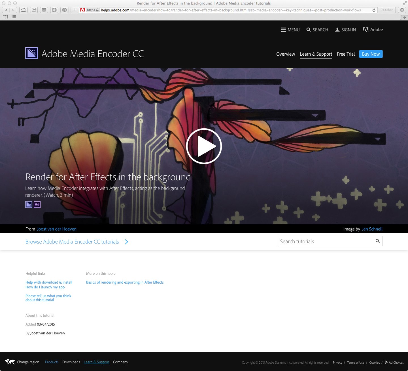Click the date 03/04/2015
The height and width of the screenshot is (371, 408).
pos(46,324)
